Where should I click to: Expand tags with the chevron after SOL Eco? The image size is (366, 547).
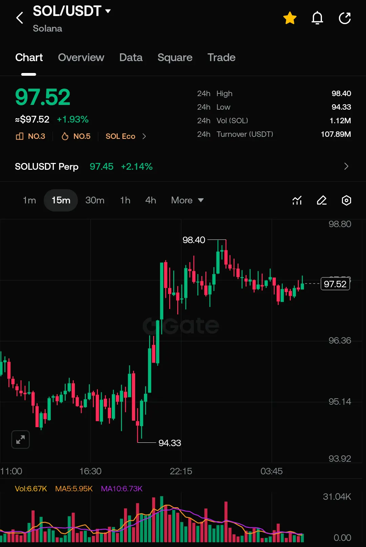coord(144,136)
